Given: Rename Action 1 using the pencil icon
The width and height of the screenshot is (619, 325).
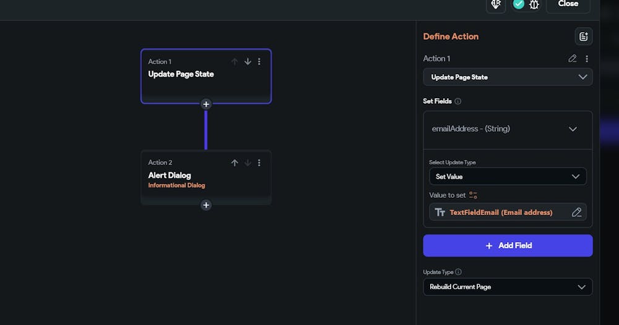Looking at the screenshot, I should [573, 59].
